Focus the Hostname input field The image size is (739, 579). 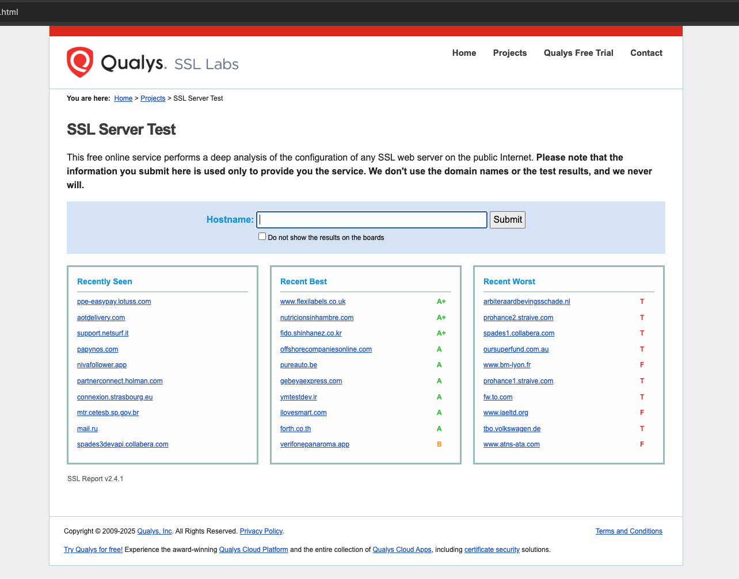(x=372, y=220)
